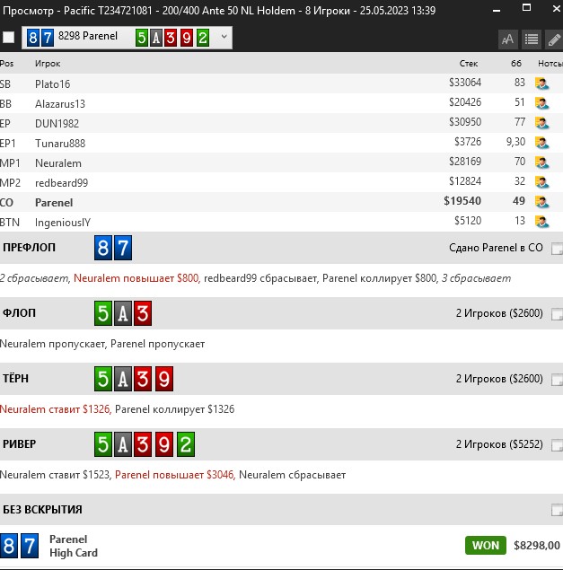The image size is (563, 570).
Task: Click the РИВЕР section header label
Action: [x=19, y=444]
